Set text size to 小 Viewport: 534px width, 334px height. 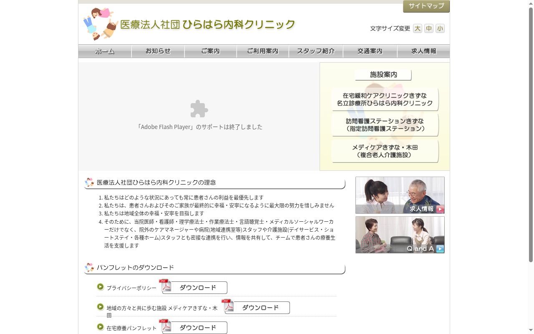440,28
